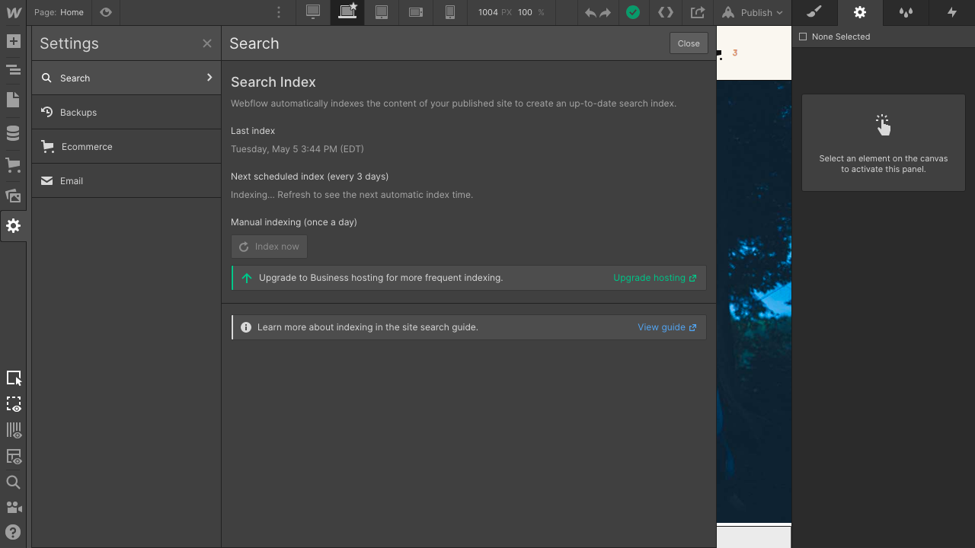Open the Page: Home selector
The height and width of the screenshot is (548, 975).
(x=59, y=12)
